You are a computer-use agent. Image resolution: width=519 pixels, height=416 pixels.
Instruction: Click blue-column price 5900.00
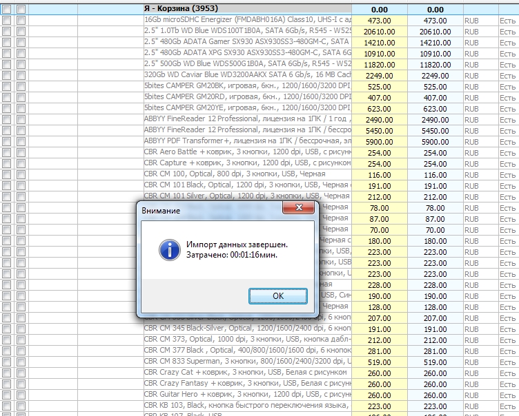coord(435,142)
